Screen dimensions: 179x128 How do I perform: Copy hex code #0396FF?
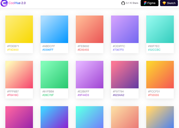[x=48, y=50]
